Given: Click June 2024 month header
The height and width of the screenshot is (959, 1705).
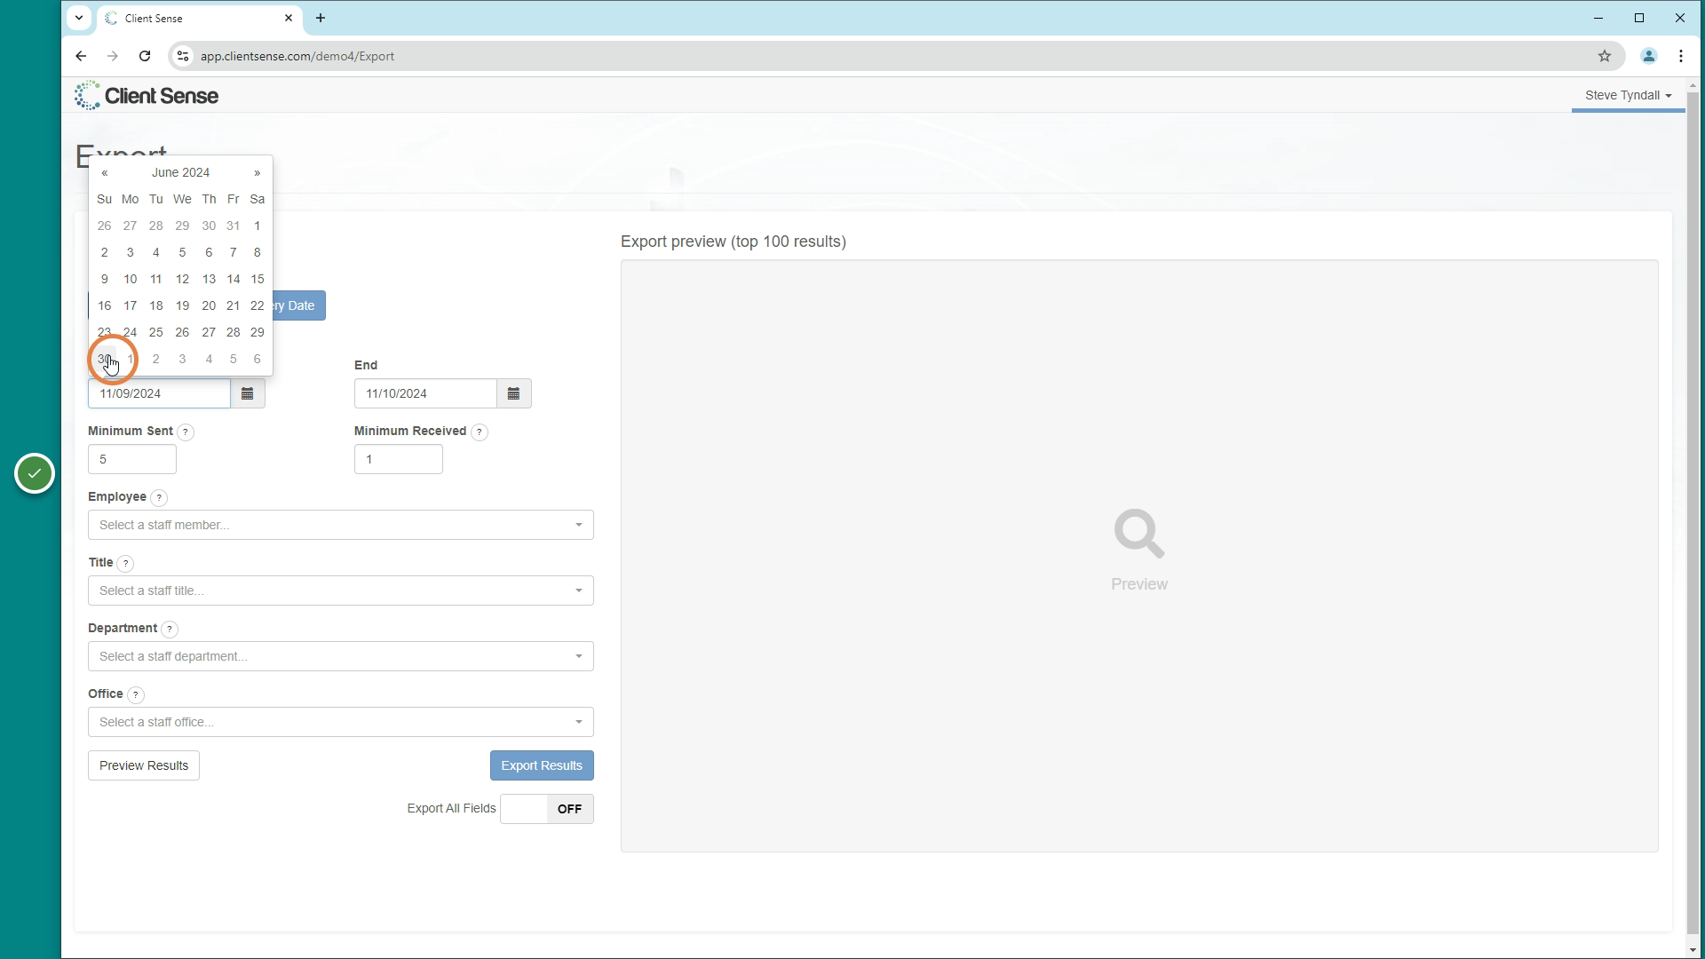Looking at the screenshot, I should [x=181, y=173].
